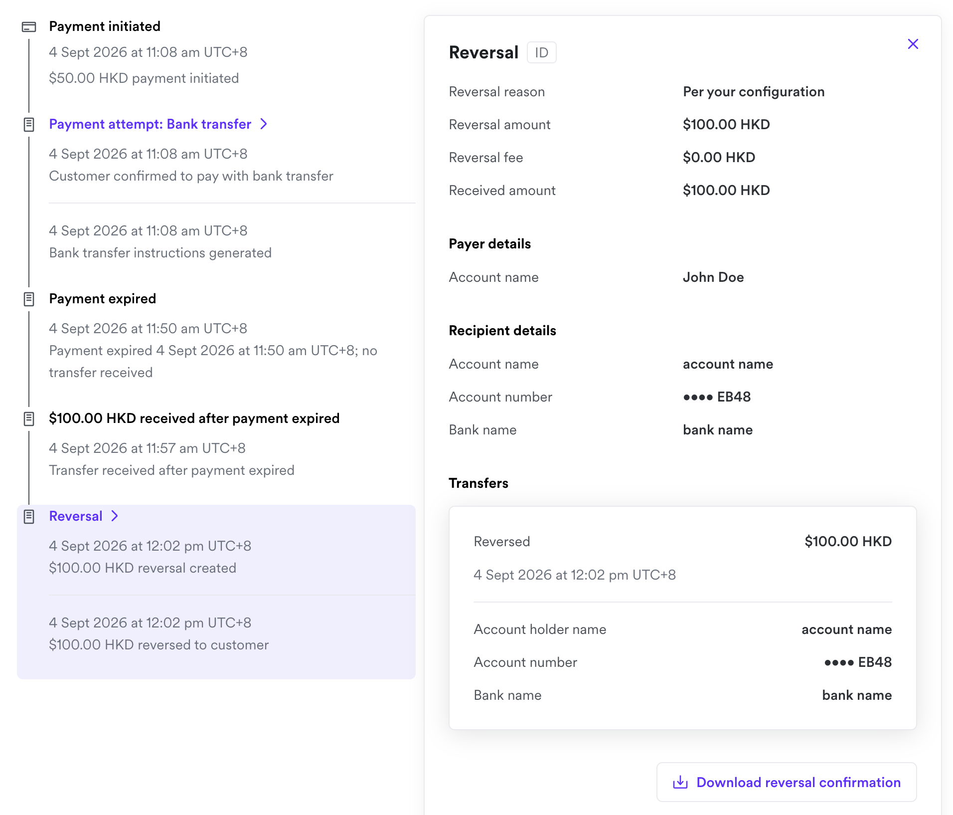Click 'Account holder name' label in Transfers card
This screenshot has height=815, width=953.
click(x=540, y=629)
